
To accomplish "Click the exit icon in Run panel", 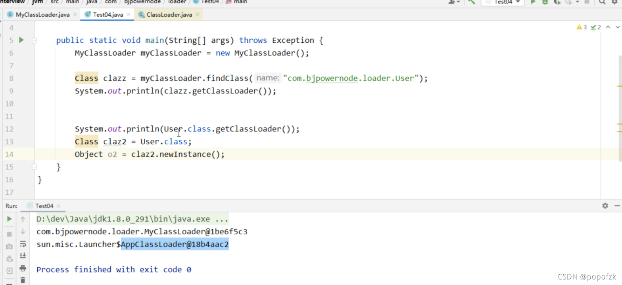I will point(10,271).
